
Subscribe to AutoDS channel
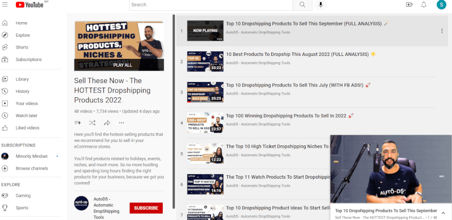tap(146, 208)
